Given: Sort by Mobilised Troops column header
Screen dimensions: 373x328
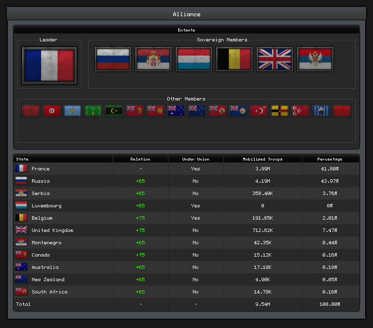Looking at the screenshot, I should tap(262, 159).
